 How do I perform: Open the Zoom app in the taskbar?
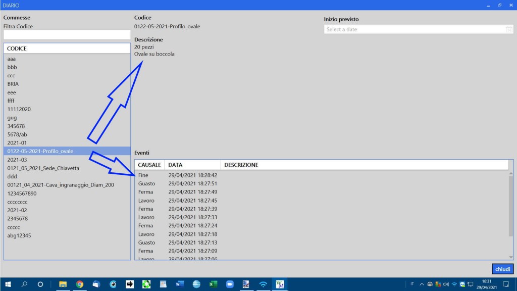pyautogui.click(x=230, y=284)
